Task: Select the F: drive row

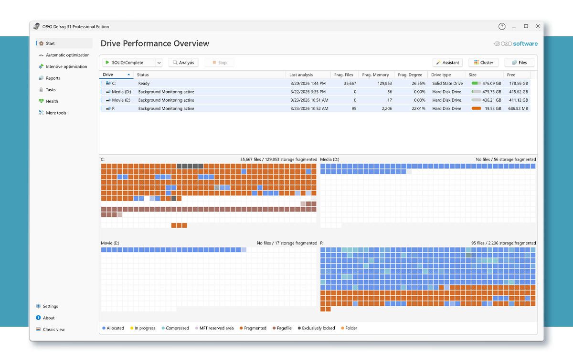Action: [x=315, y=108]
